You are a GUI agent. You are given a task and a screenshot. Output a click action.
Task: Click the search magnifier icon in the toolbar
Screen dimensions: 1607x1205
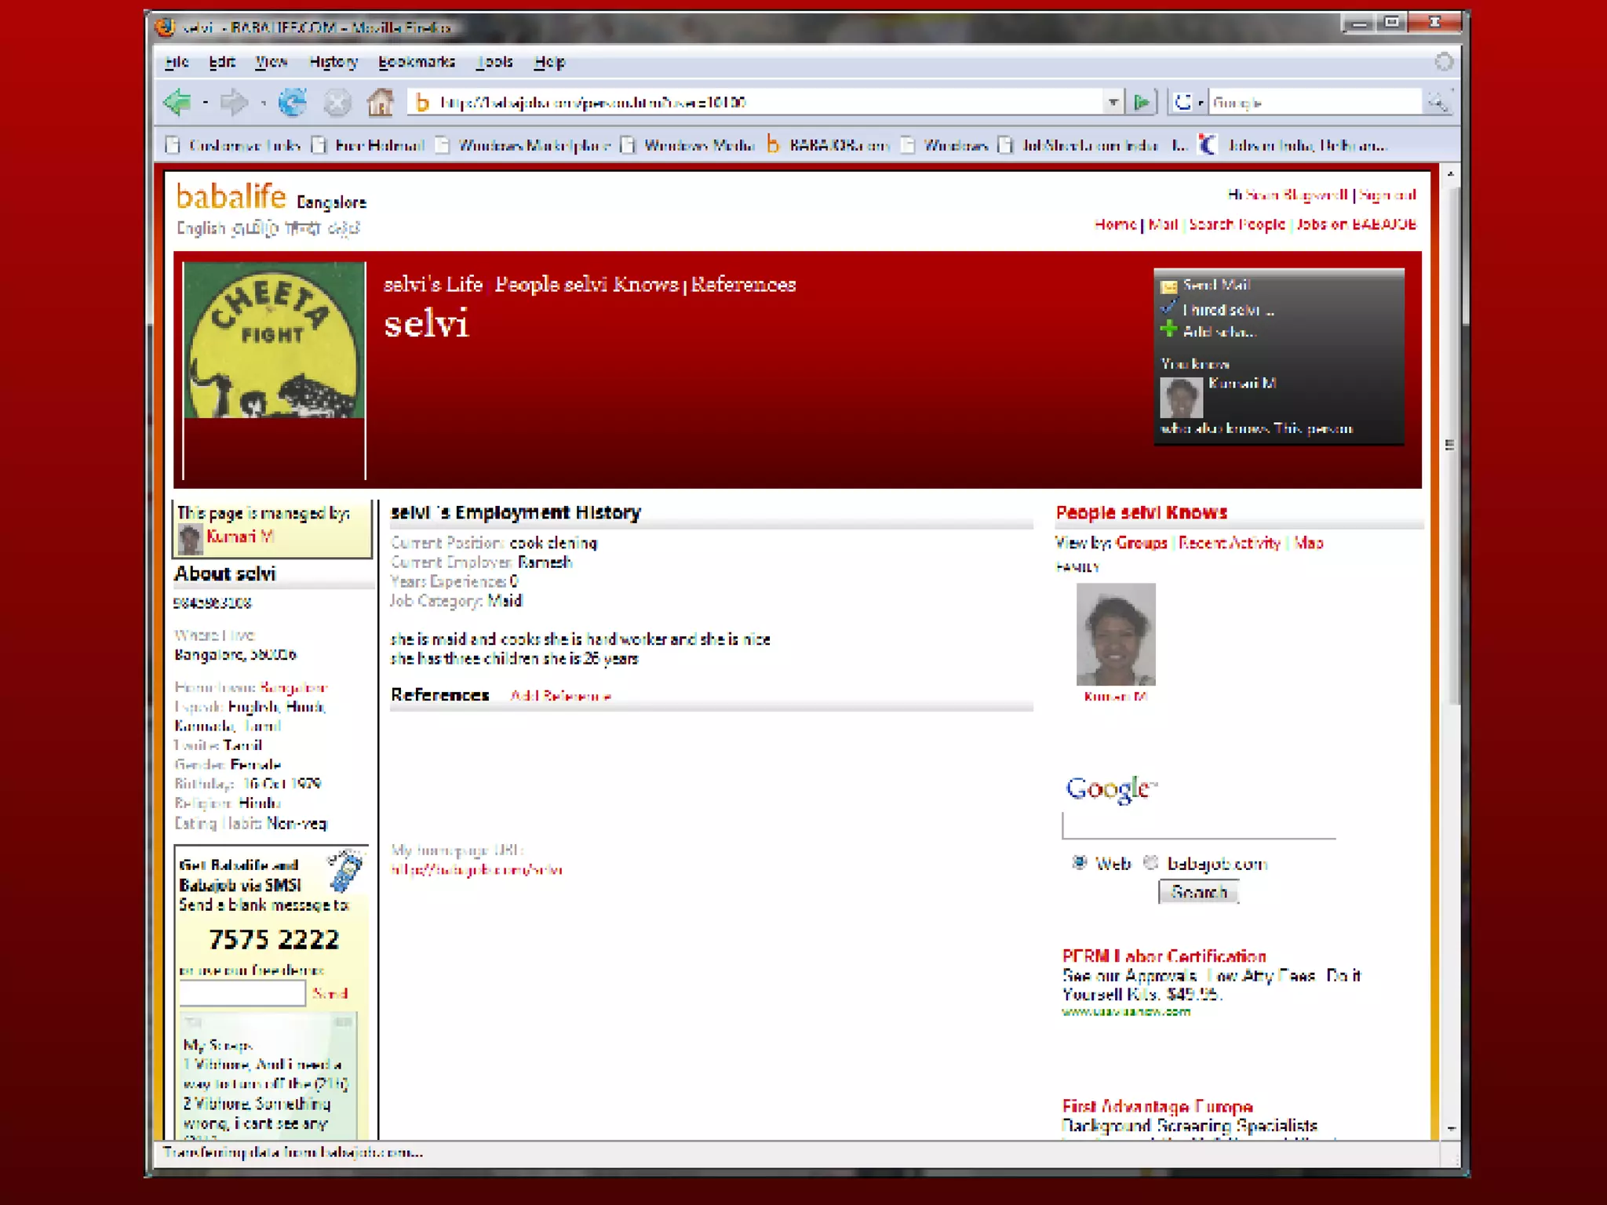click(x=1438, y=102)
